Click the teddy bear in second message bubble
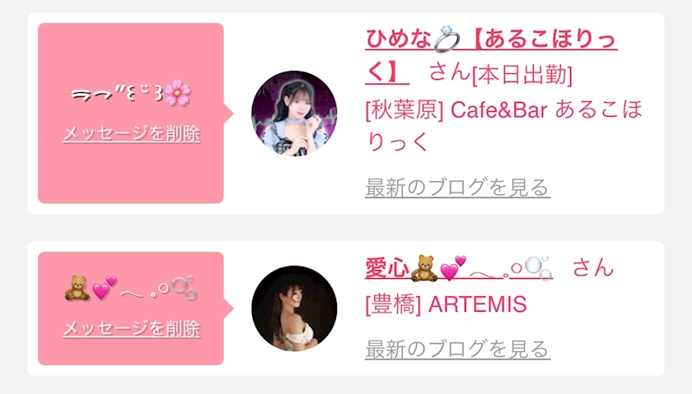Screen dimensions: 692x394 pyautogui.click(x=77, y=289)
